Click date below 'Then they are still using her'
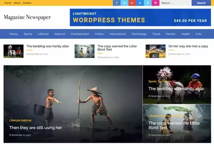 click(21, 135)
